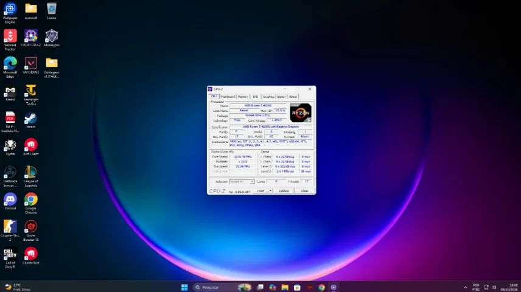The width and height of the screenshot is (521, 292).
Task: Launch Microsoft Edge from the desktop
Action: [x=10, y=67]
